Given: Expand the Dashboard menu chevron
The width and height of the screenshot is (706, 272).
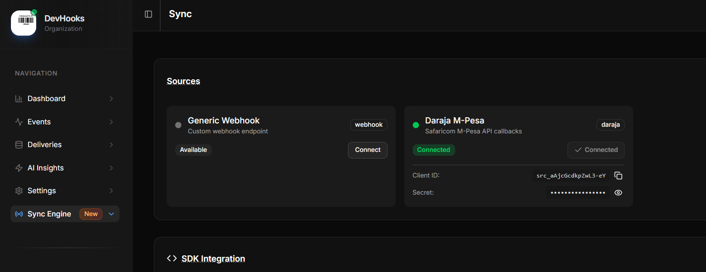Looking at the screenshot, I should pos(111,99).
